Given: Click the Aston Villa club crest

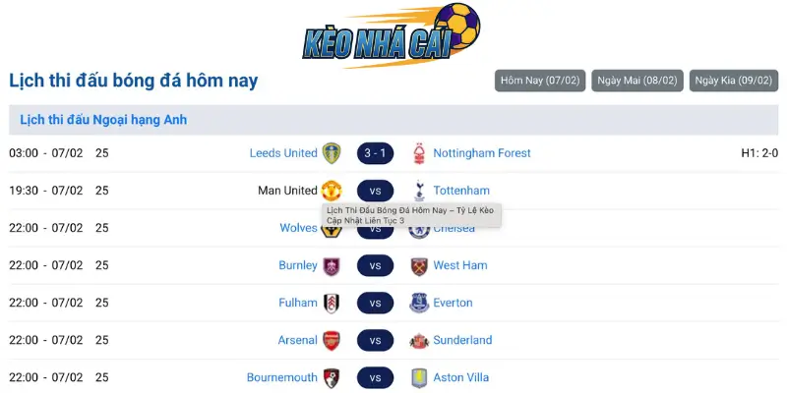Looking at the screenshot, I should (x=419, y=377).
